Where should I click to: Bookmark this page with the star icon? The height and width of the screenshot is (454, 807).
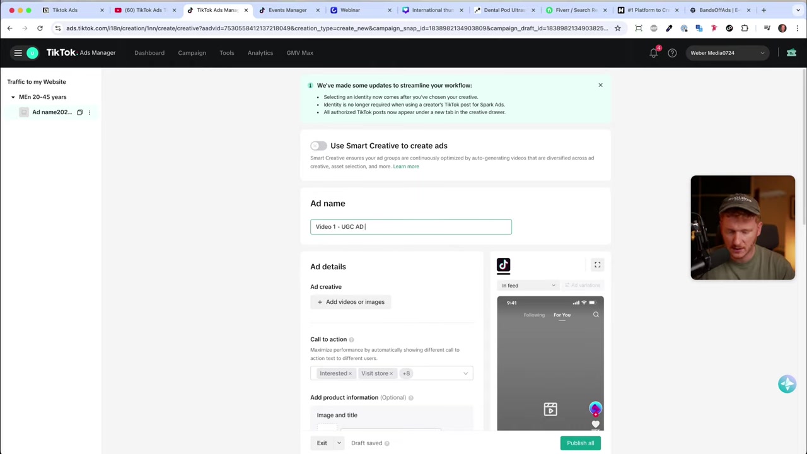coord(617,28)
